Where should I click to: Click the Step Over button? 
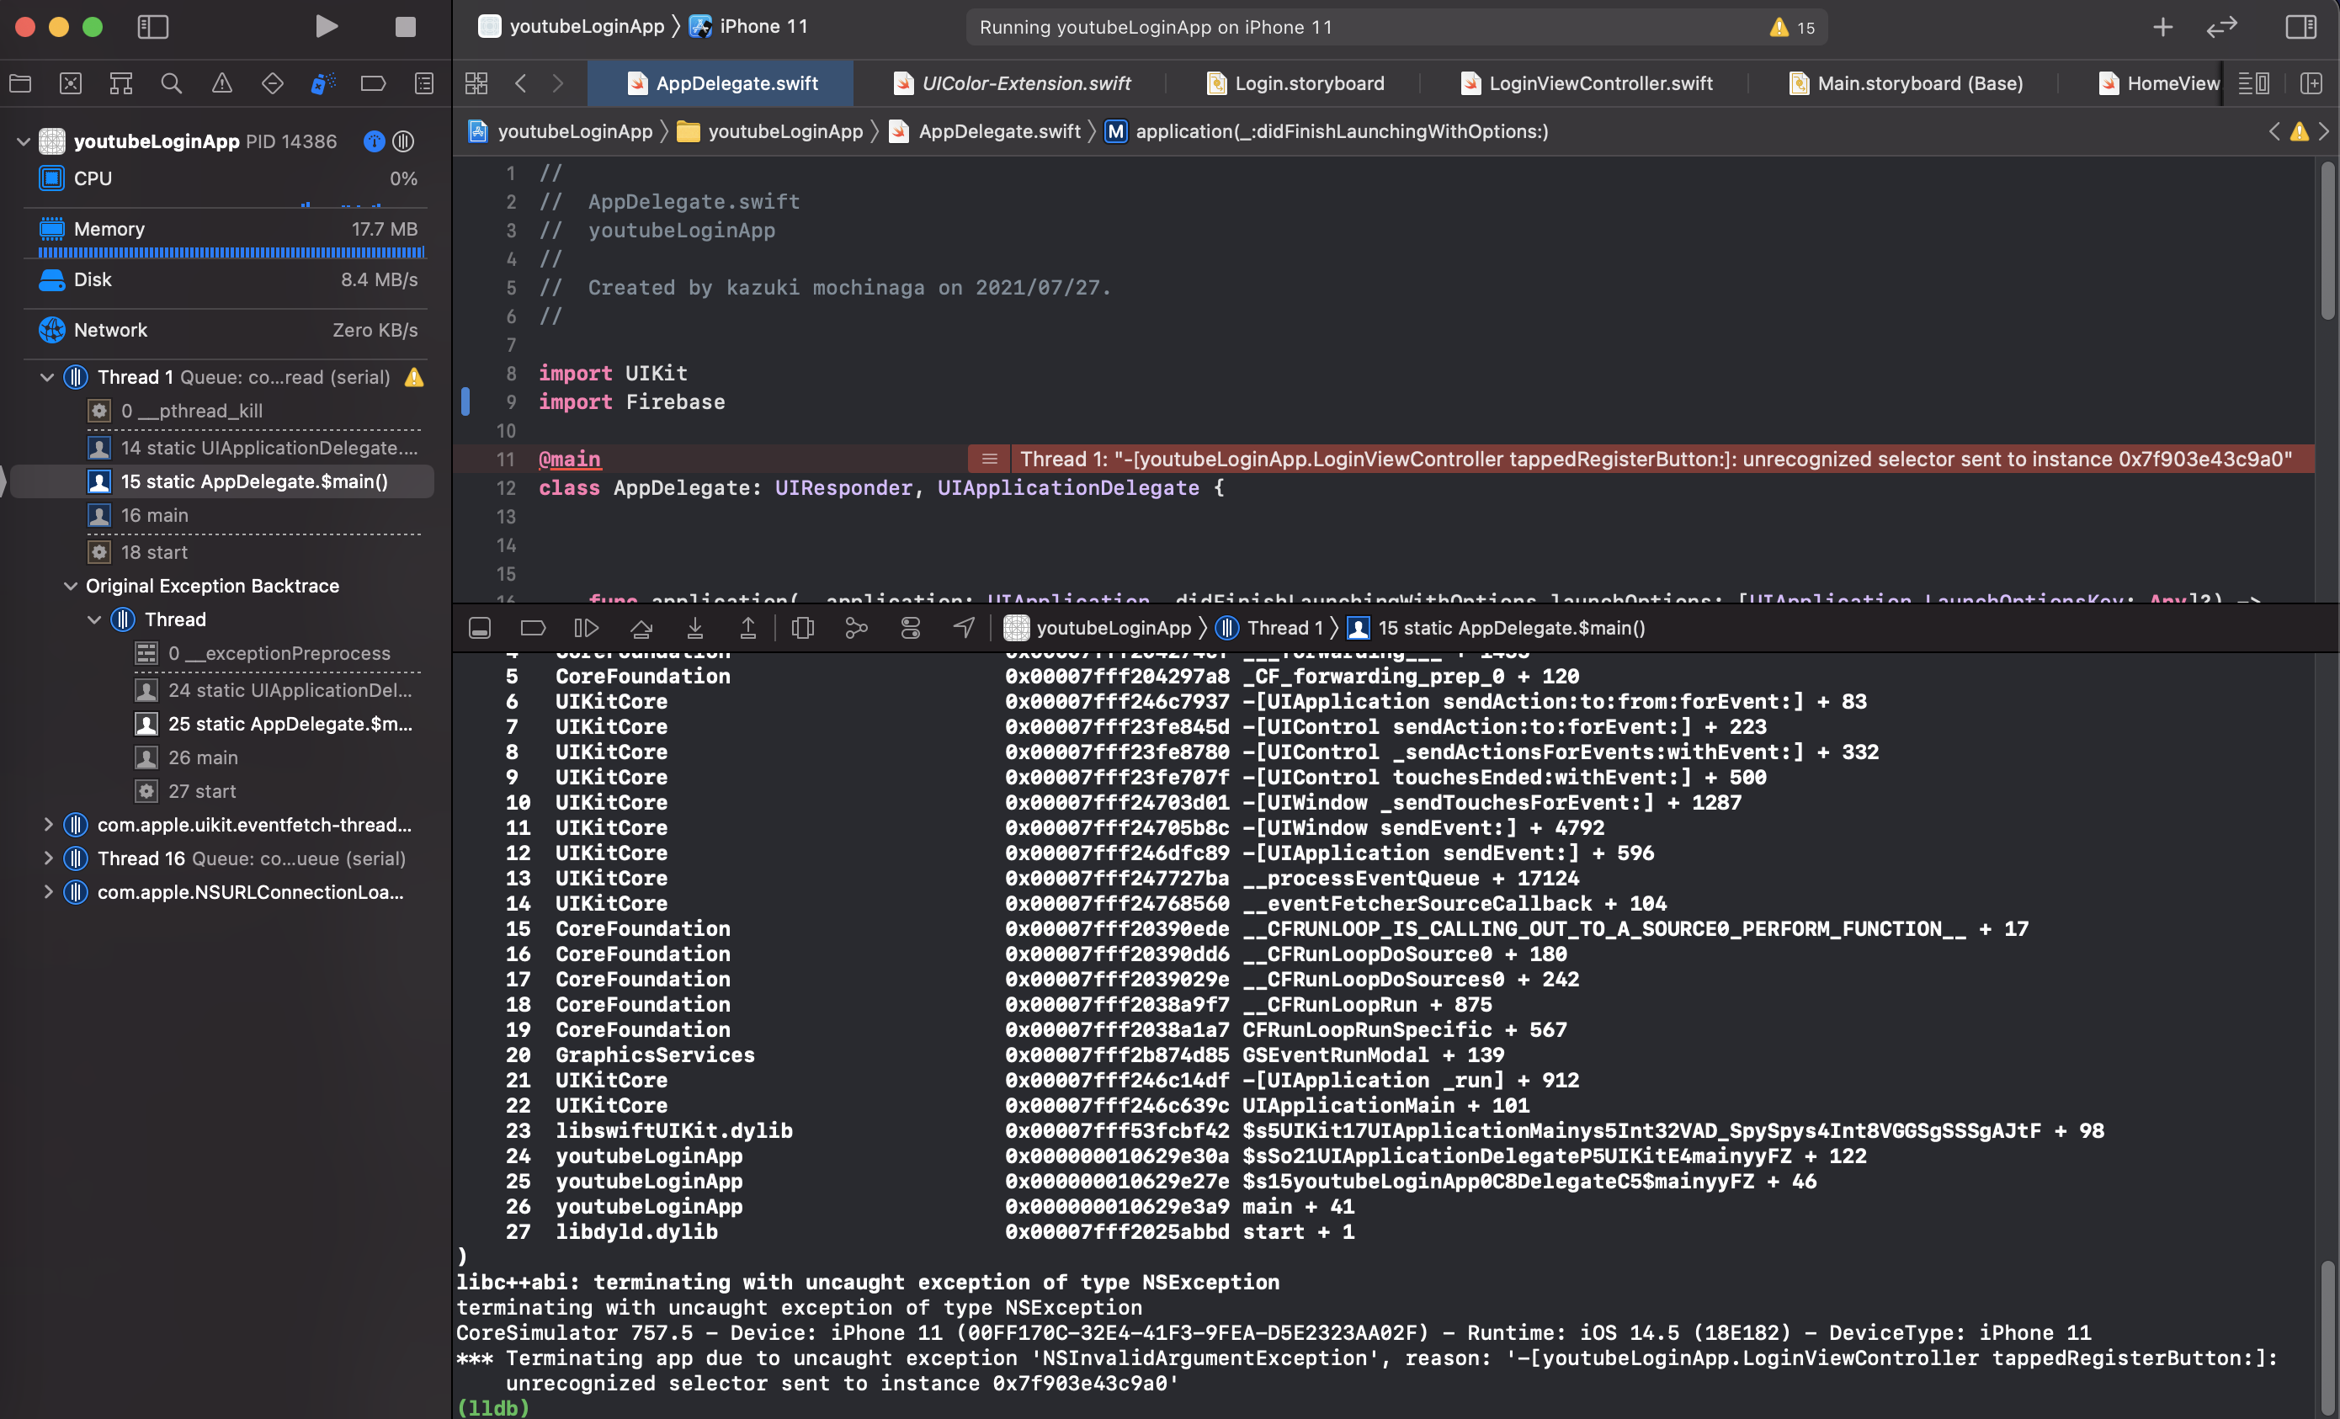(x=641, y=628)
